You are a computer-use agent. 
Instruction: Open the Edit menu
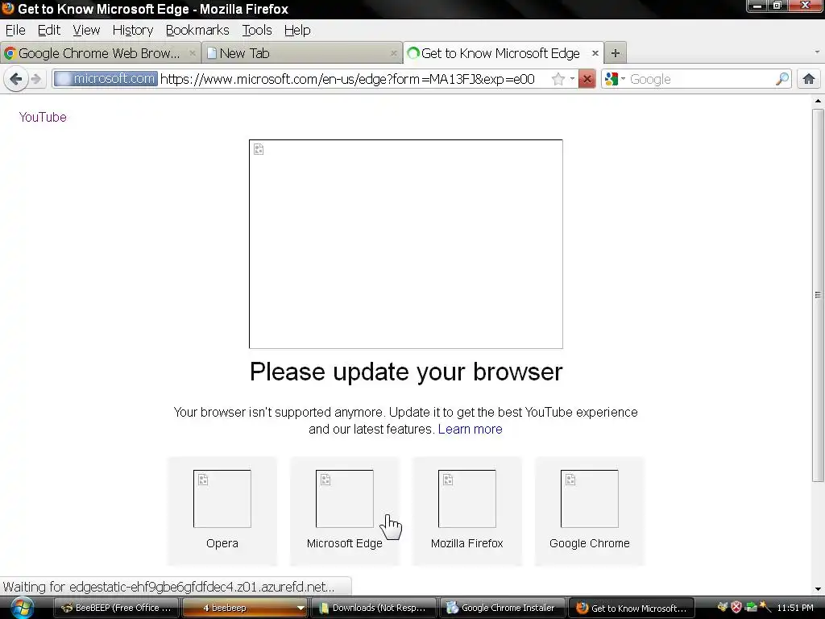click(x=49, y=30)
